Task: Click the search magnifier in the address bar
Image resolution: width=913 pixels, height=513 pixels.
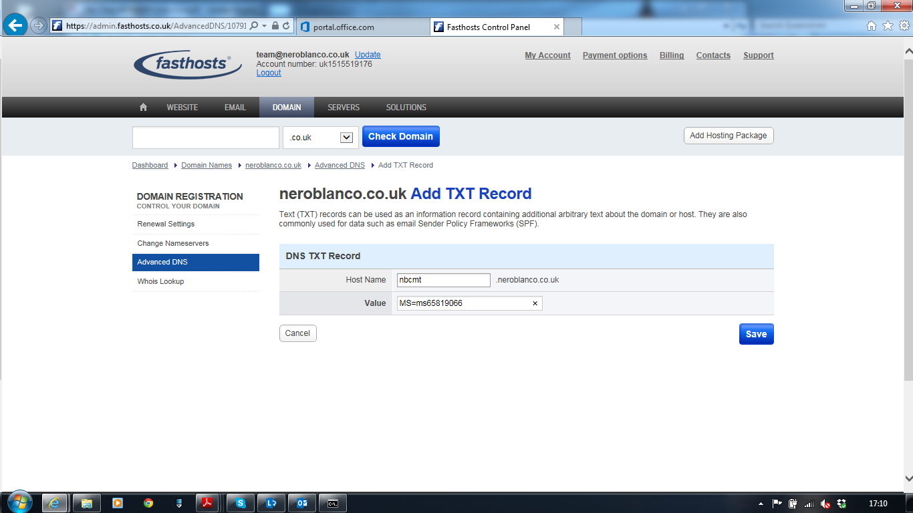Action: tap(254, 26)
